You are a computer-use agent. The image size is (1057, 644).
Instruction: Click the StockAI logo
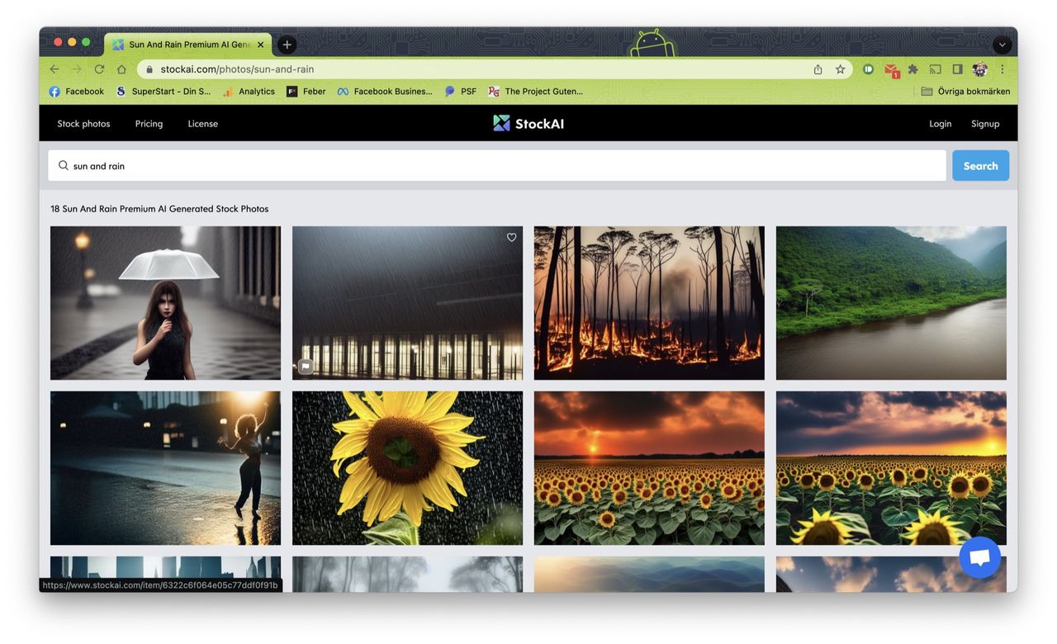coord(528,124)
